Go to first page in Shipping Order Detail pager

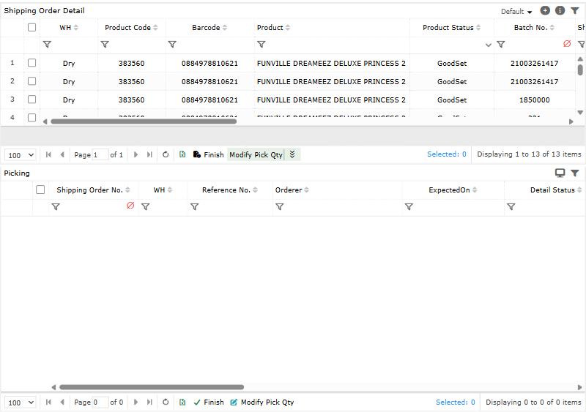[48, 154]
